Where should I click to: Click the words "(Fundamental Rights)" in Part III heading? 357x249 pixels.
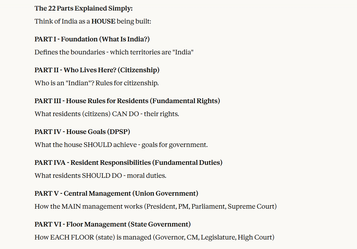tap(186, 101)
